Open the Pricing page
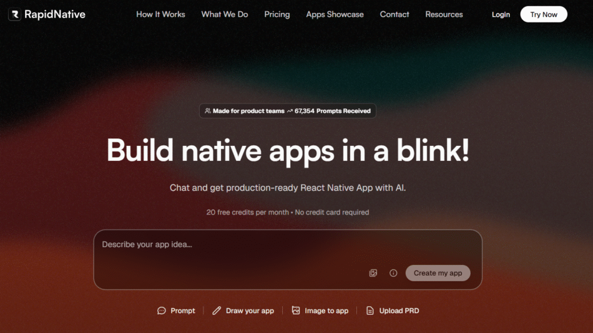This screenshot has height=333, width=593. (277, 14)
